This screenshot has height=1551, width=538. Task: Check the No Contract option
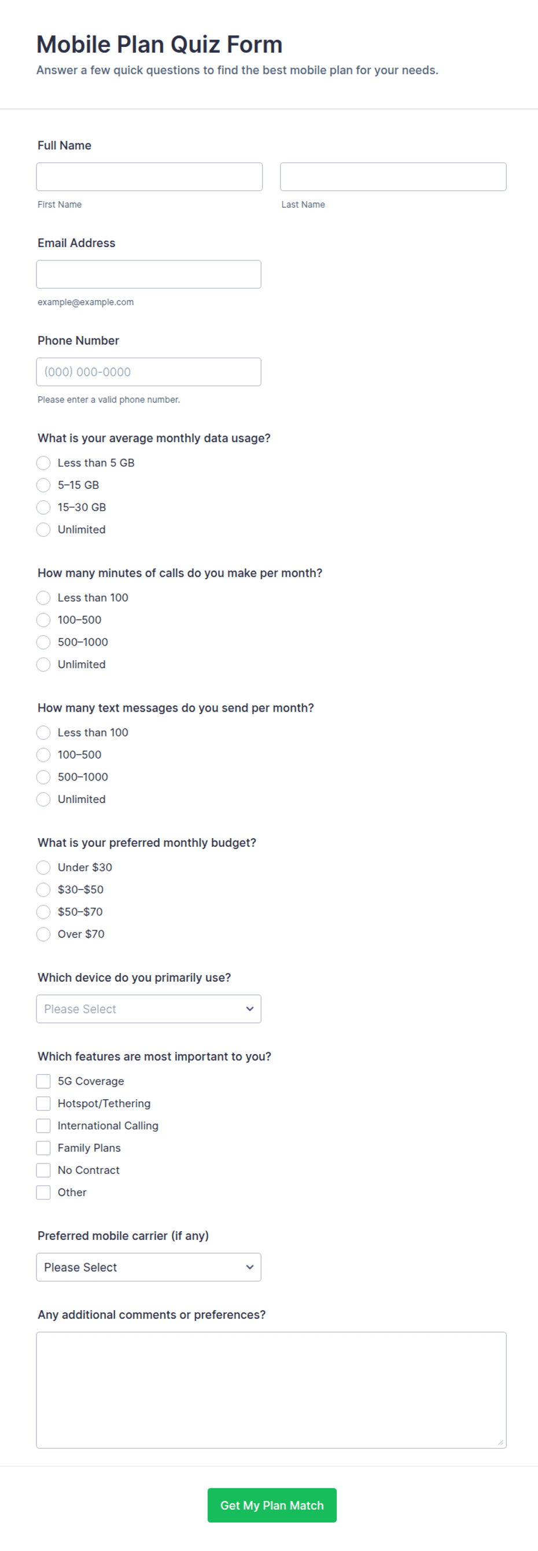43,1170
